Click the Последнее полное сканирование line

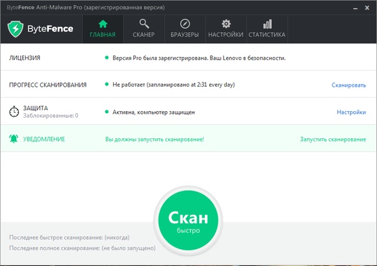coord(82,248)
